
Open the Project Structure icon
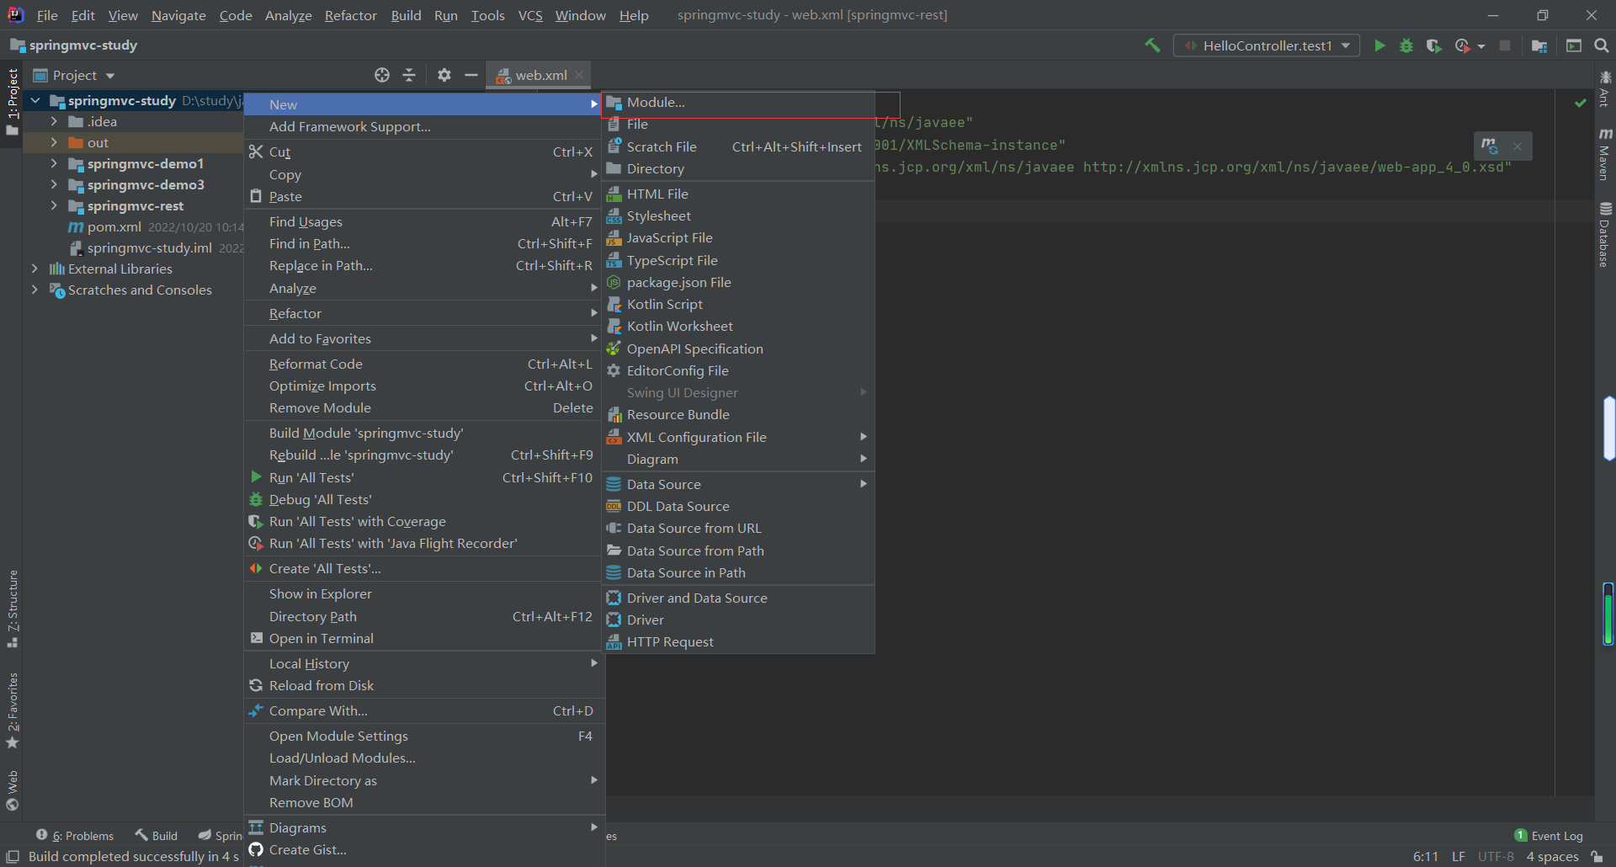point(1539,45)
